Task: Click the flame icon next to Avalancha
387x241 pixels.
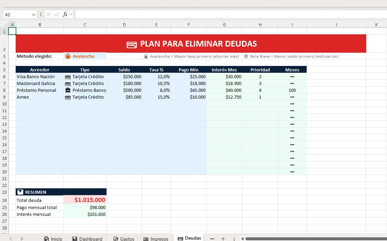Action: [x=67, y=56]
